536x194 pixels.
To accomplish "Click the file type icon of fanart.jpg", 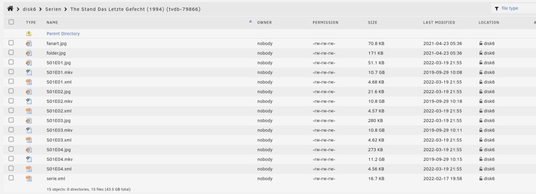I will [x=29, y=43].
